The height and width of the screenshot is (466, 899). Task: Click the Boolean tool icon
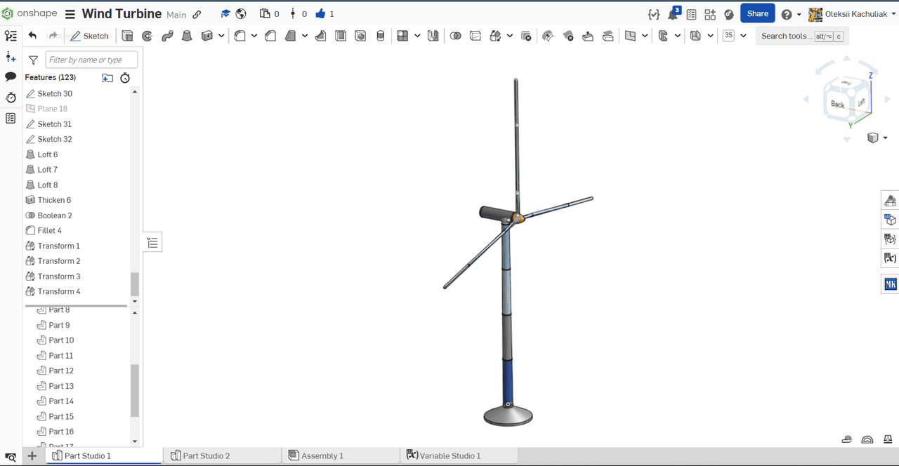point(455,36)
